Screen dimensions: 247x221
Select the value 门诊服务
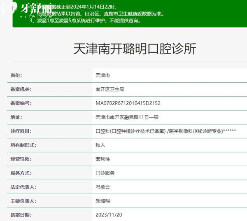(105, 173)
